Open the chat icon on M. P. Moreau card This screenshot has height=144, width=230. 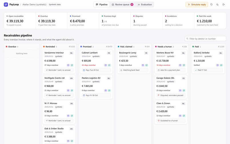[x=72, y=116]
